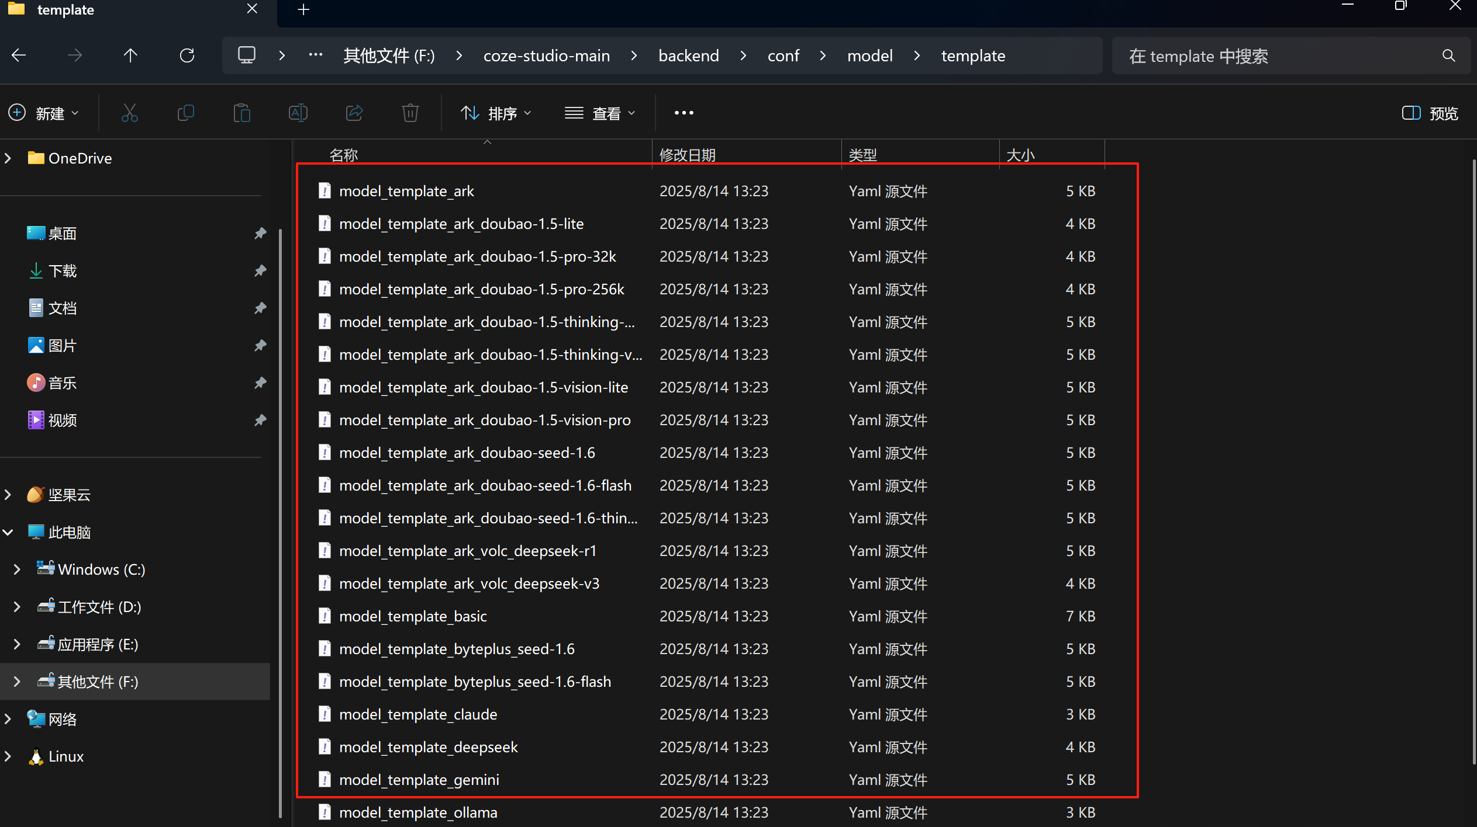Unpin 下载 from quick access
This screenshot has height=827, width=1477.
pos(260,271)
